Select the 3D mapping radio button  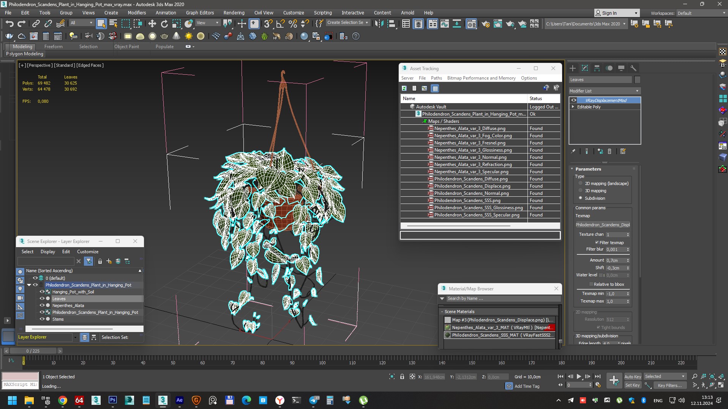(580, 191)
